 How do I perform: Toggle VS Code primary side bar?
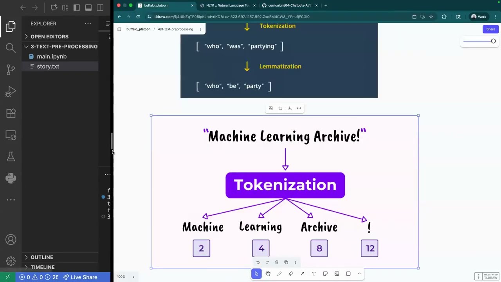tap(77, 7)
